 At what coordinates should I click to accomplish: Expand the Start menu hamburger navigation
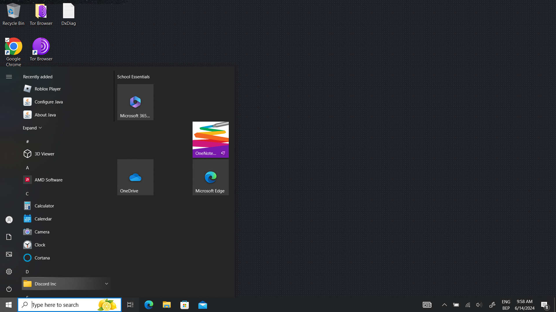[x=9, y=77]
